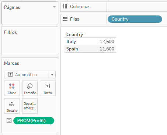Expand the Páginas shelf menu arrow
Screen dimensions: 167x135
[54, 7]
